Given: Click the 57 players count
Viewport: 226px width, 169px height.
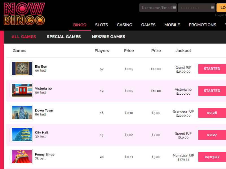Looking at the screenshot, I should [102, 69].
